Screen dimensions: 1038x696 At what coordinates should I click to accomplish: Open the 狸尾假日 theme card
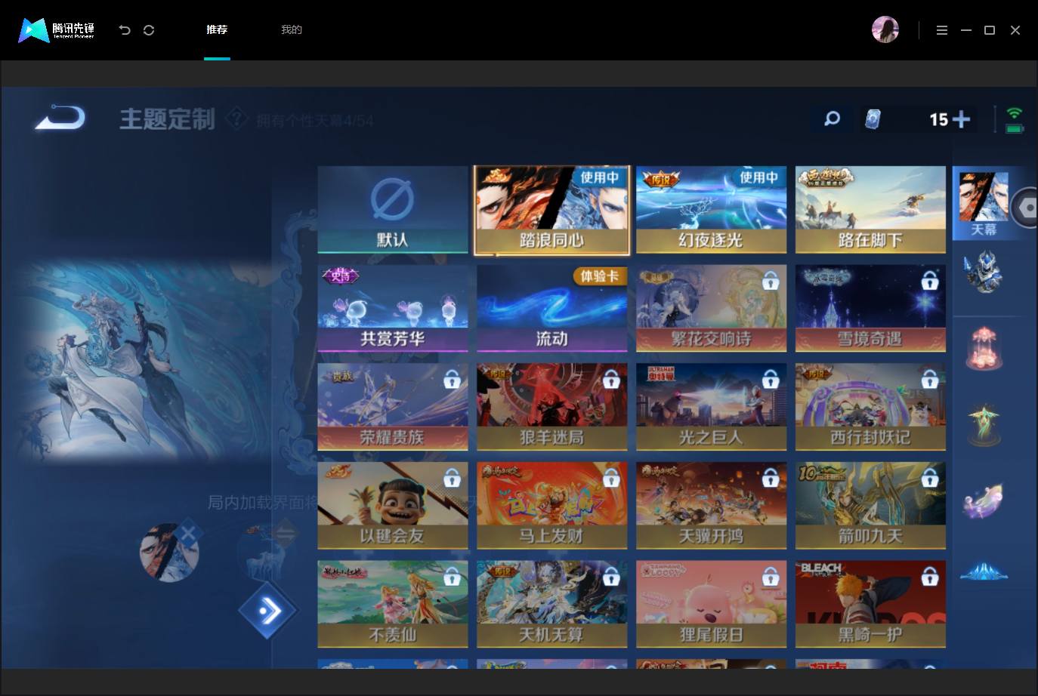pos(712,604)
